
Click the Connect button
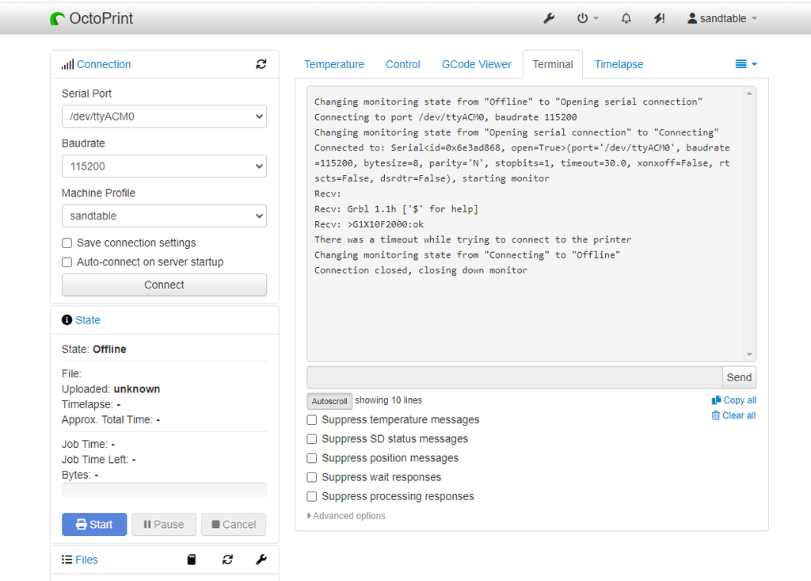165,285
